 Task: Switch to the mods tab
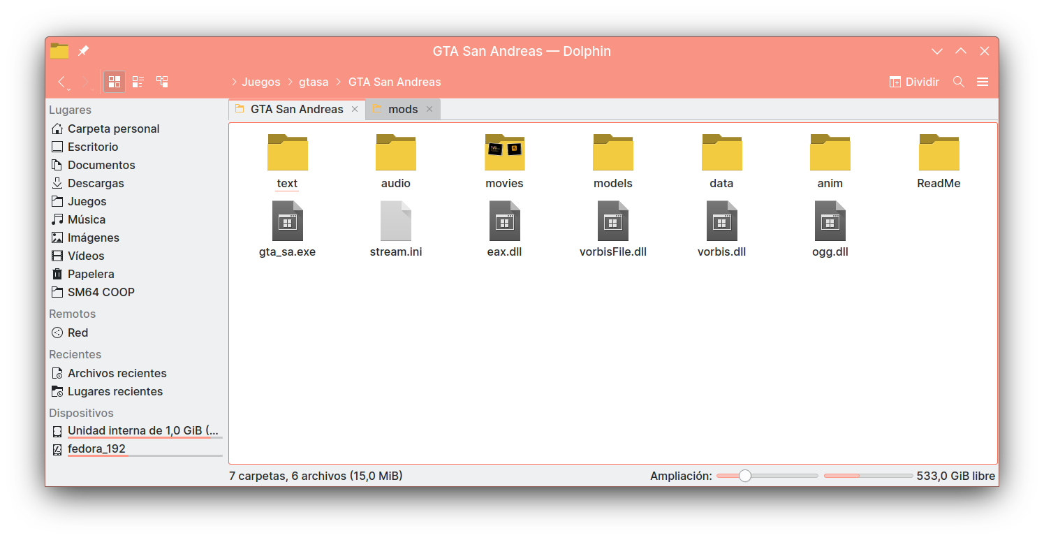point(403,109)
